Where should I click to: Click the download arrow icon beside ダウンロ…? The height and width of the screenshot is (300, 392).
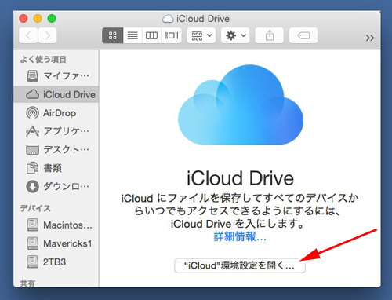pos(32,187)
